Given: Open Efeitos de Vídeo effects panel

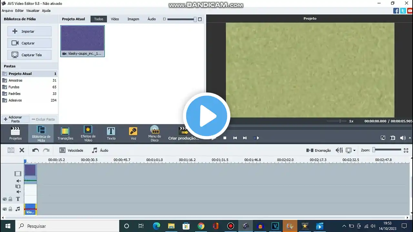Looking at the screenshot, I should point(88,133).
